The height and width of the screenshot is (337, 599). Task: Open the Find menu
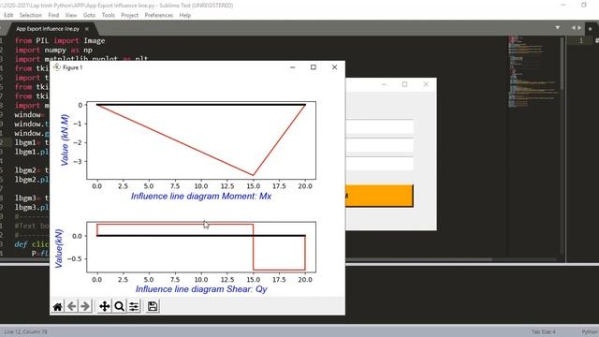coord(53,15)
